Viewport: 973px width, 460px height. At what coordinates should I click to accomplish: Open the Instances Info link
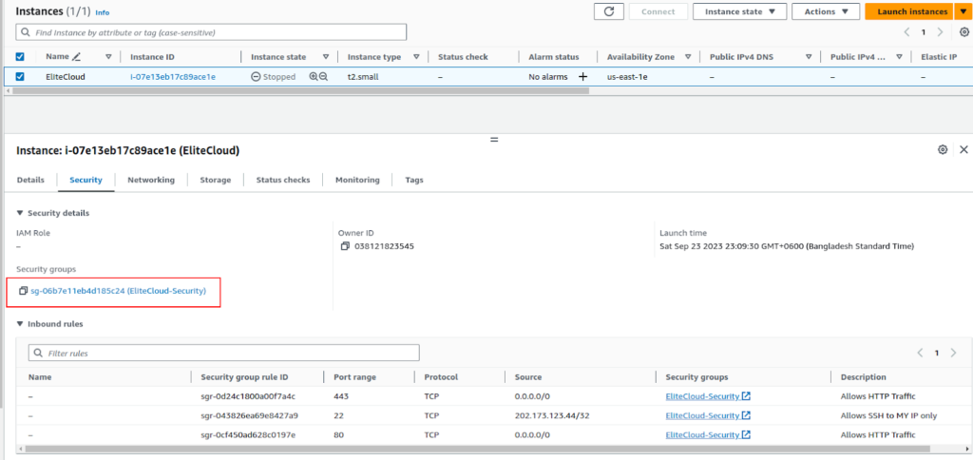[x=103, y=12]
